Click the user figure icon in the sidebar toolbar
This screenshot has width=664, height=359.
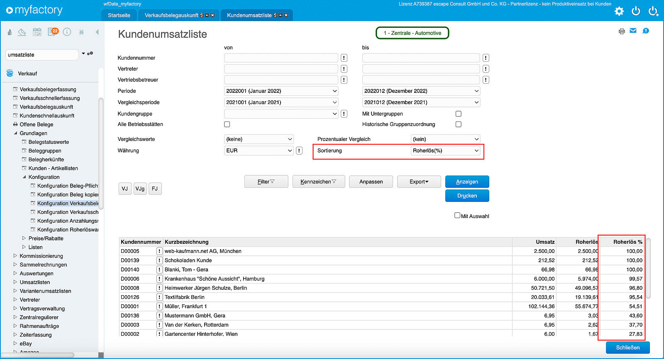pyautogui.click(x=10, y=32)
